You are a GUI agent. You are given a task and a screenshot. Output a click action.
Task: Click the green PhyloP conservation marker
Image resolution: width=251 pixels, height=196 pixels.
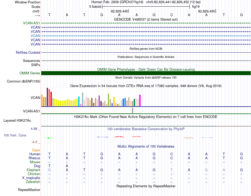tap(49, 138)
